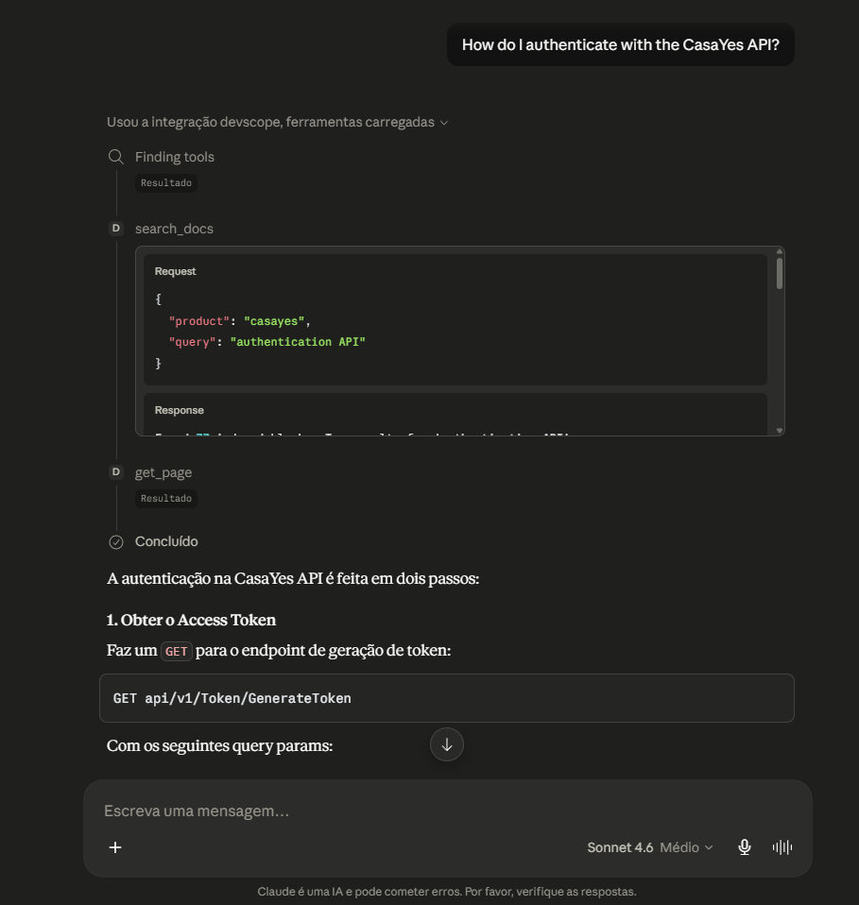Click the 'GET api/v1/Token/GenerateToken' code block
859x905 pixels.
tap(447, 698)
